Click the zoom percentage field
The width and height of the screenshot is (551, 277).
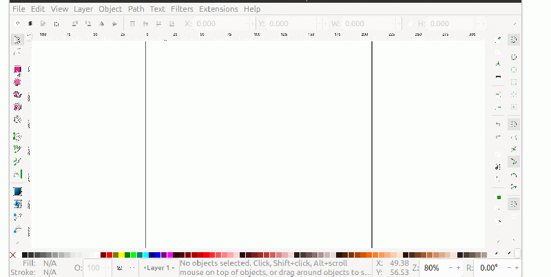click(433, 267)
